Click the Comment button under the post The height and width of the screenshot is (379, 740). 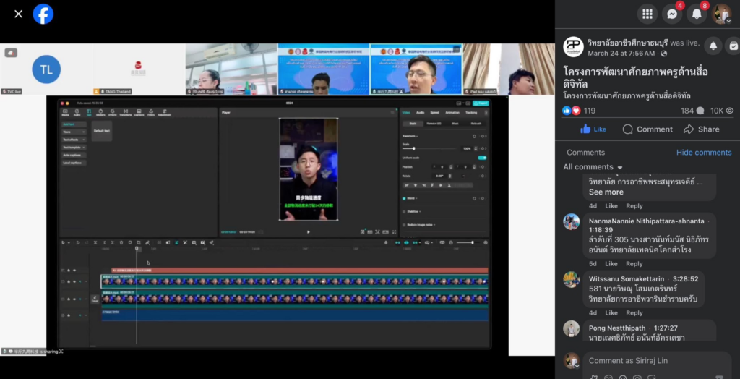[647, 129]
